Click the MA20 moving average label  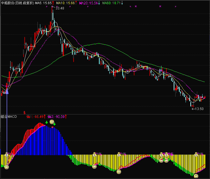[89, 2]
